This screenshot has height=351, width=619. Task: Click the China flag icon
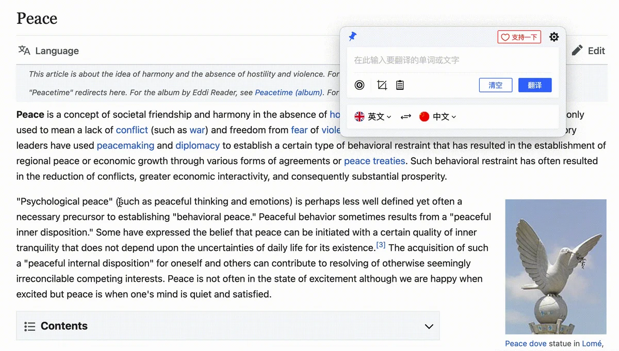coord(424,117)
